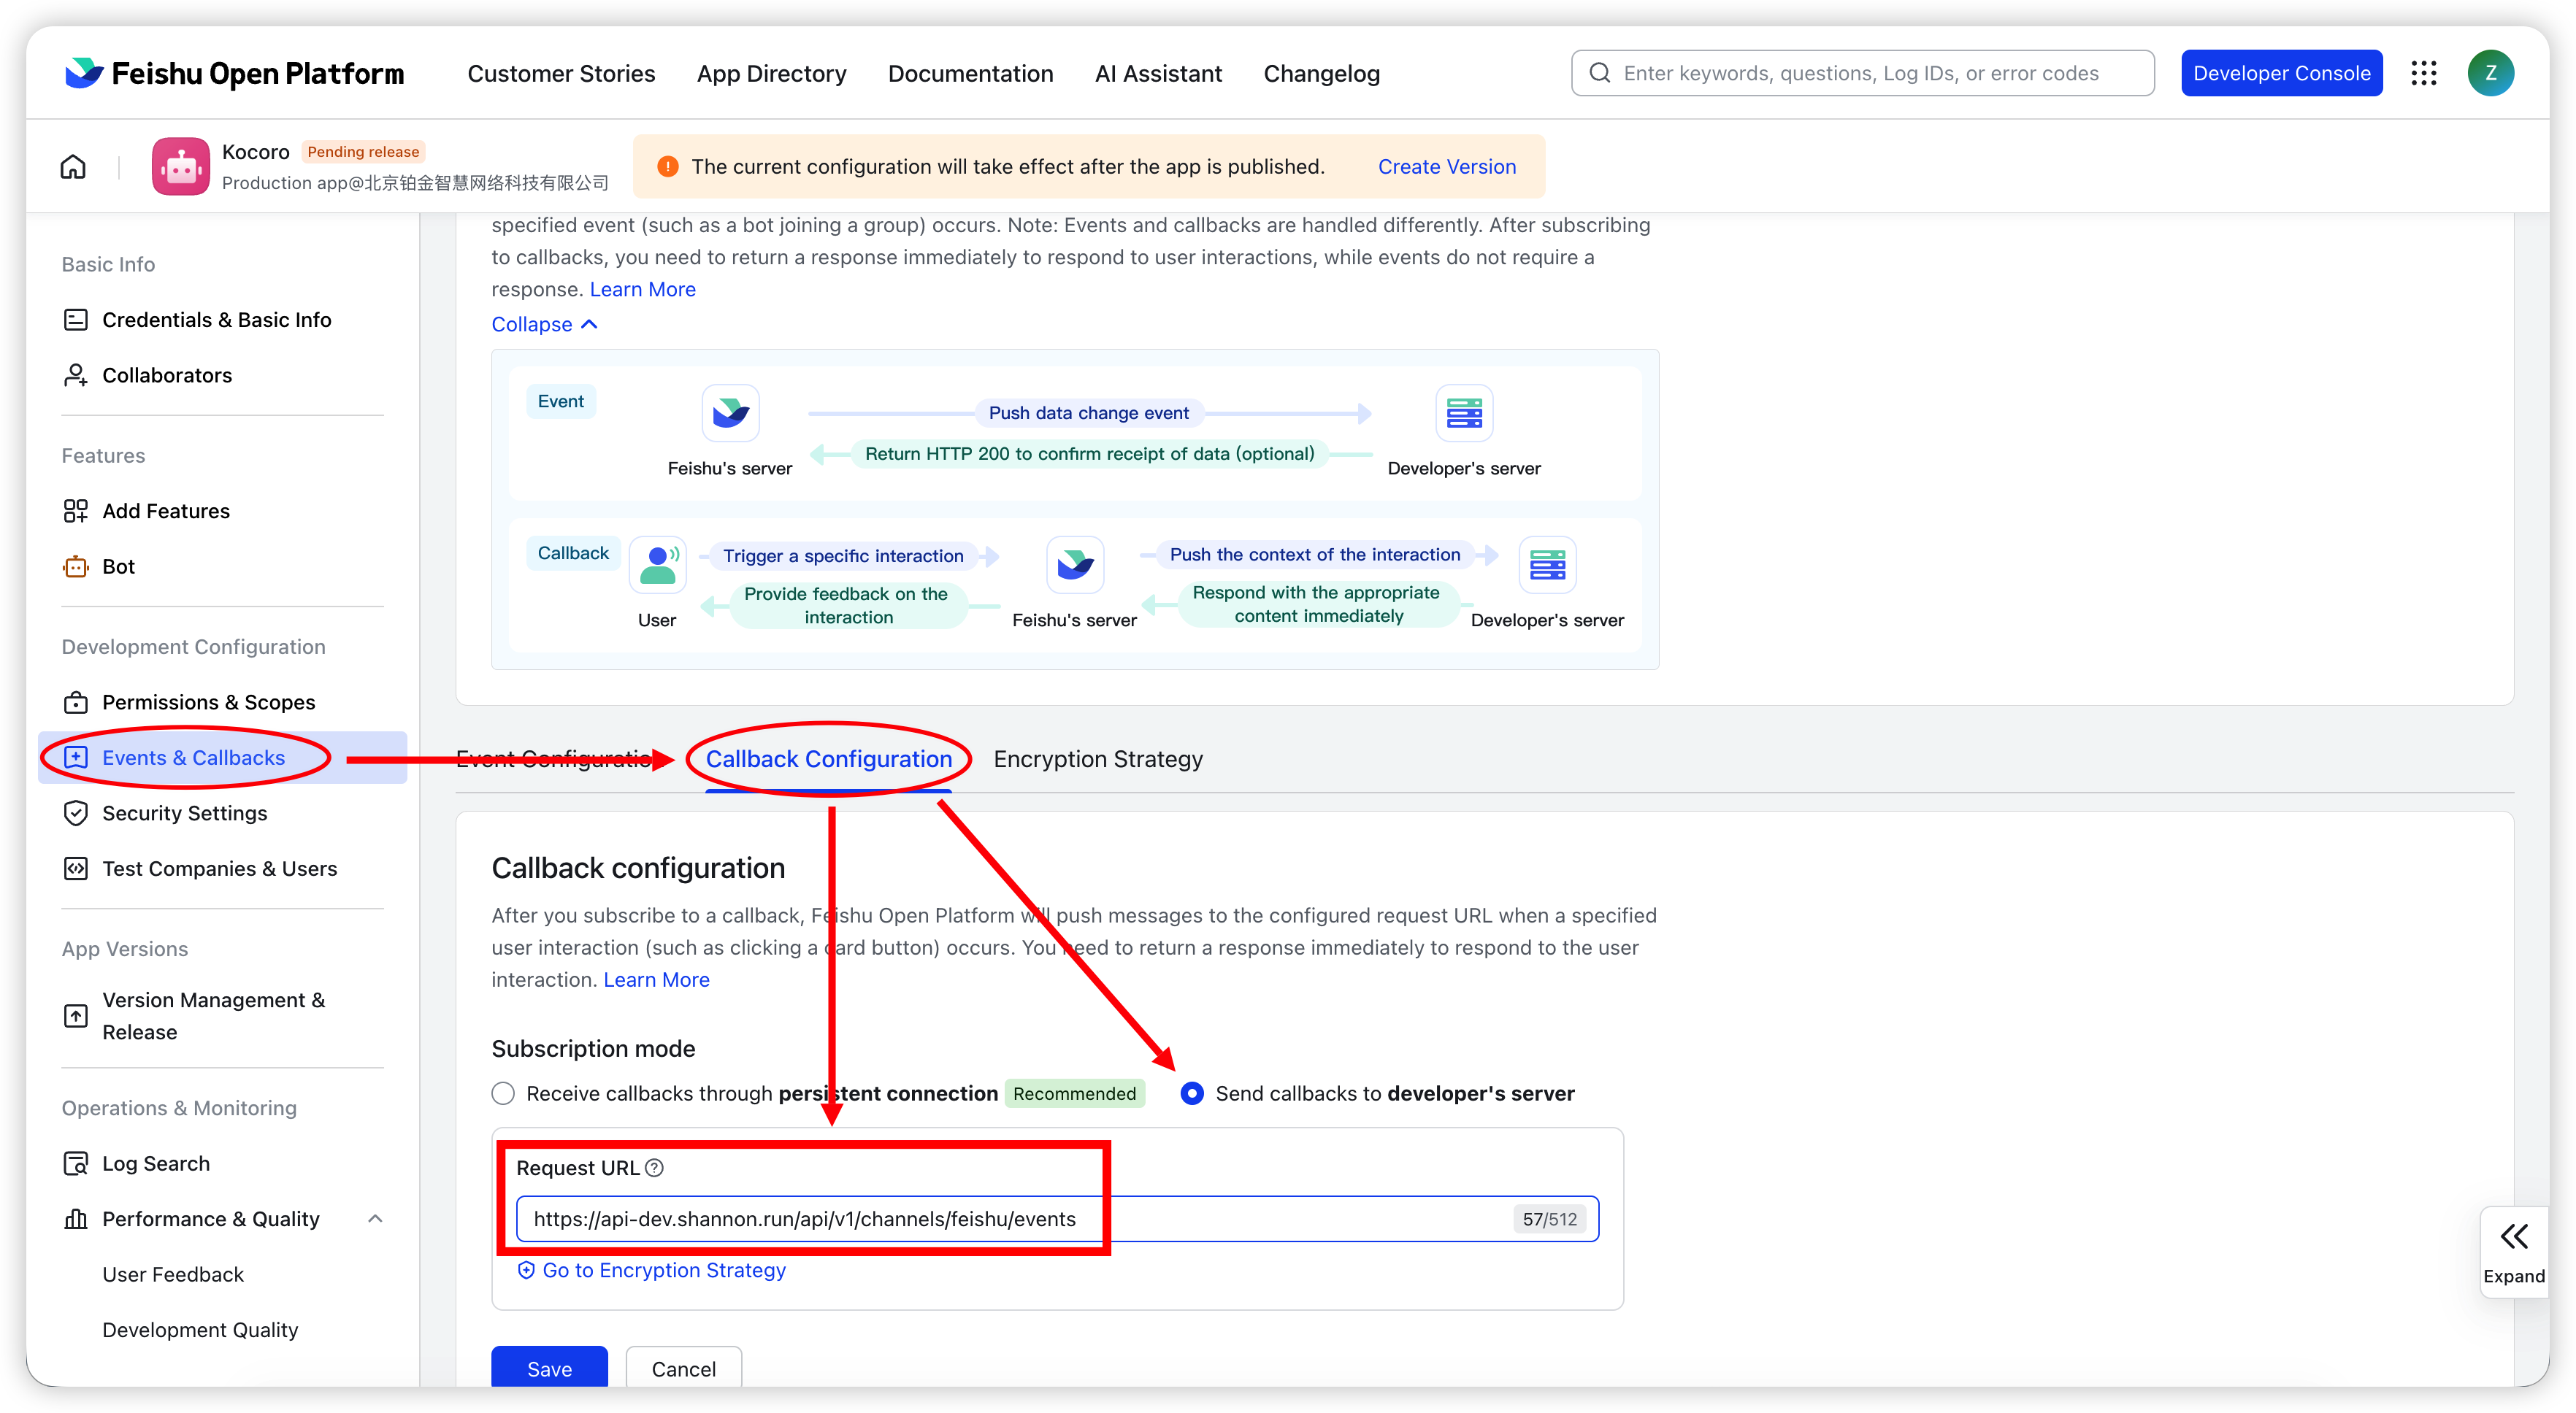Collapse the Performance & Quality section

point(375,1219)
